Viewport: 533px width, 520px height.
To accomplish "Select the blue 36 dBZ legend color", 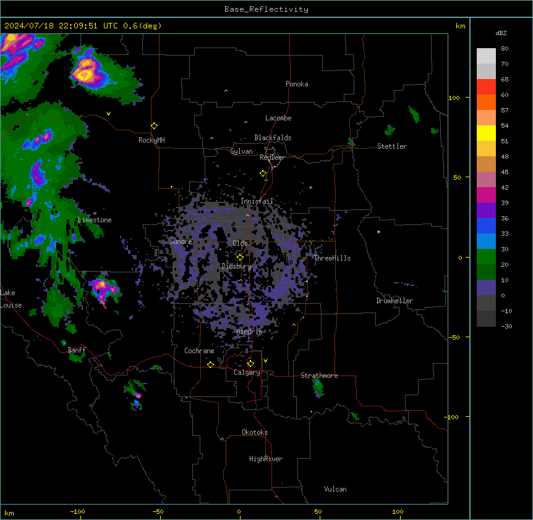I will [486, 225].
